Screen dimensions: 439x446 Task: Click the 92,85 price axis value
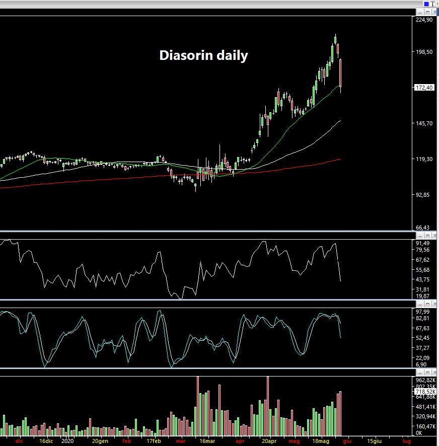pos(422,195)
